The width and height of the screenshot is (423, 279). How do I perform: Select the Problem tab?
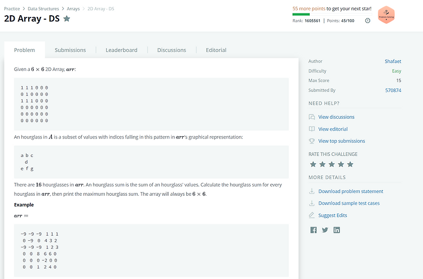click(x=25, y=50)
